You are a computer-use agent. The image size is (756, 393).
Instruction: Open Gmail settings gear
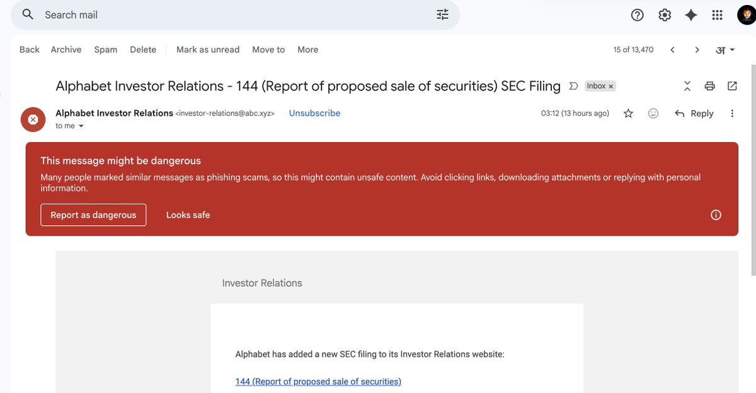pos(664,14)
